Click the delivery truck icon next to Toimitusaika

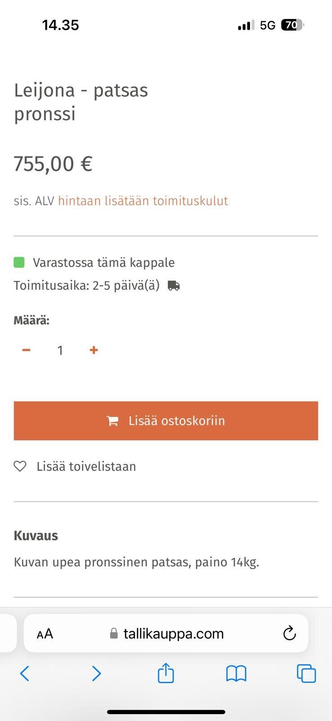coord(173,285)
